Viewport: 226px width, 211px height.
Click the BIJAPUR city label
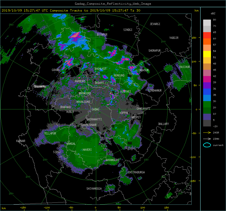(102, 35)
